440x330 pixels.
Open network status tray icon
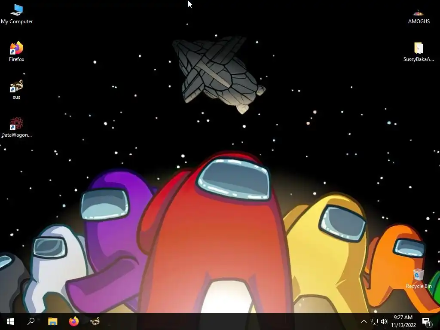click(x=374, y=321)
